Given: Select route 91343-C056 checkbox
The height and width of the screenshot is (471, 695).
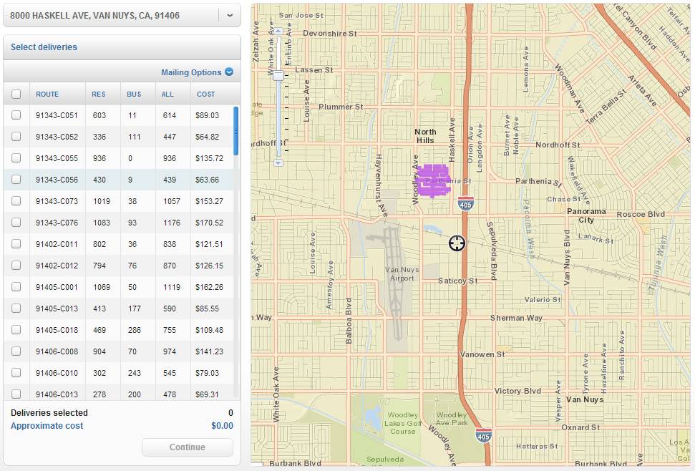Looking at the screenshot, I should [16, 180].
